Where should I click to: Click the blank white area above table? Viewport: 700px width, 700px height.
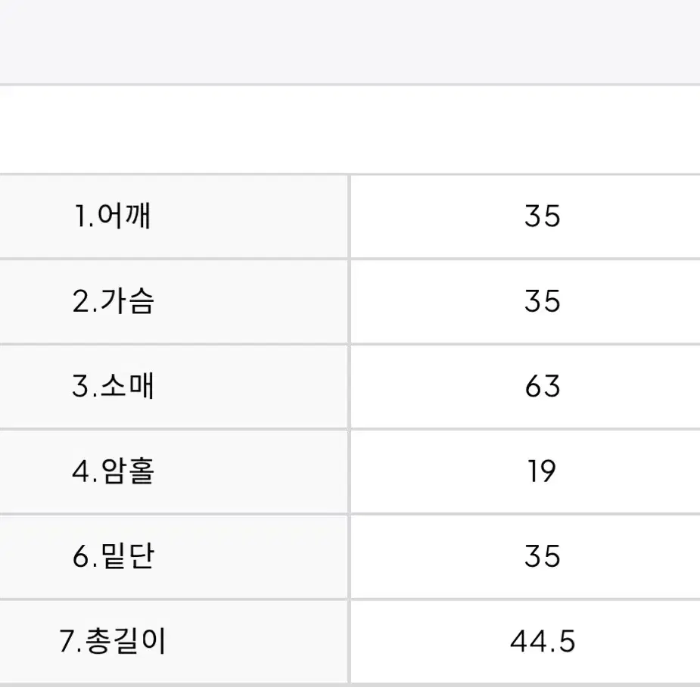click(x=350, y=129)
